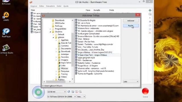Select the Tracing folder in tree
The width and height of the screenshot is (182, 102).
tap(64, 74)
